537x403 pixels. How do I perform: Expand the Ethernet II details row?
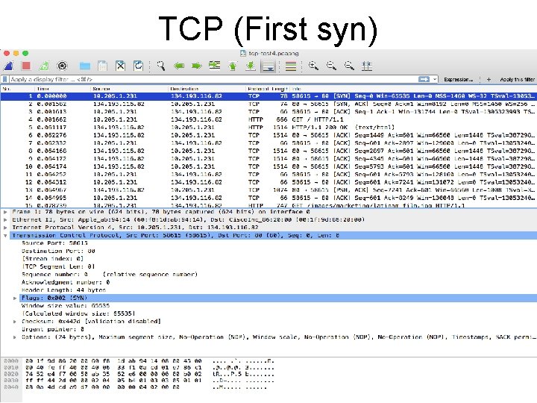pyautogui.click(x=5, y=219)
